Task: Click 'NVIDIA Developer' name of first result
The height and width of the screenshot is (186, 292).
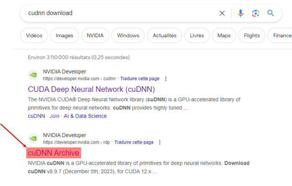Action: 64,72
